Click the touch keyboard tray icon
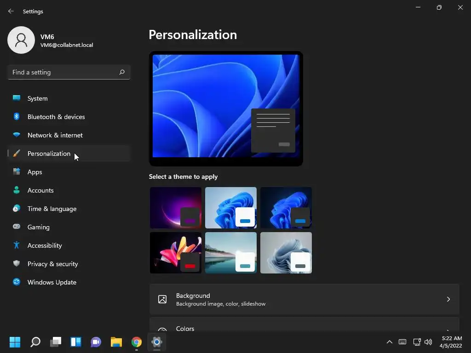The height and width of the screenshot is (353, 471). 402,342
